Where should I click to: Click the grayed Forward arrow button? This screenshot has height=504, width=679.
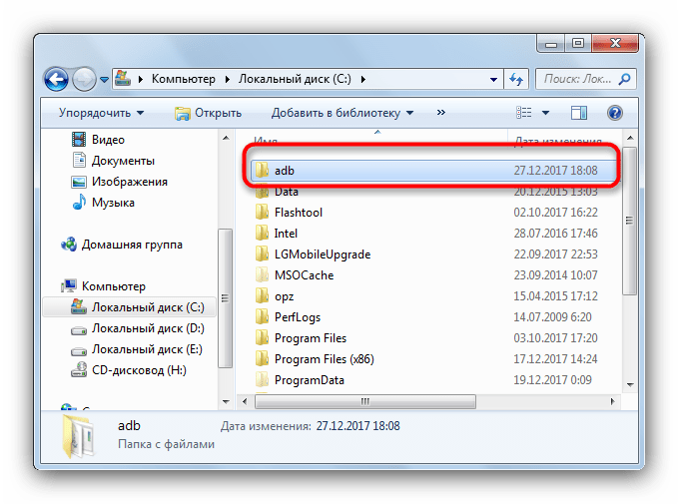coord(84,79)
